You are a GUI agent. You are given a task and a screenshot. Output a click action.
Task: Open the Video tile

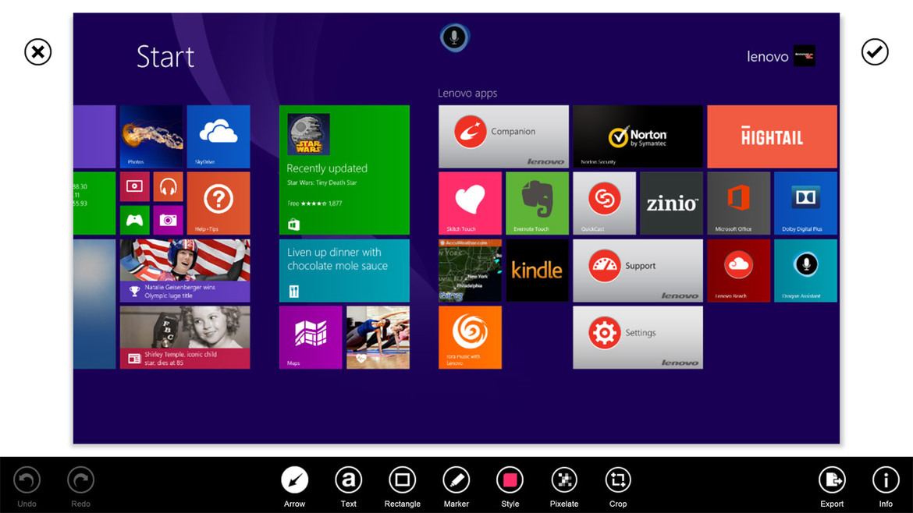click(x=134, y=186)
